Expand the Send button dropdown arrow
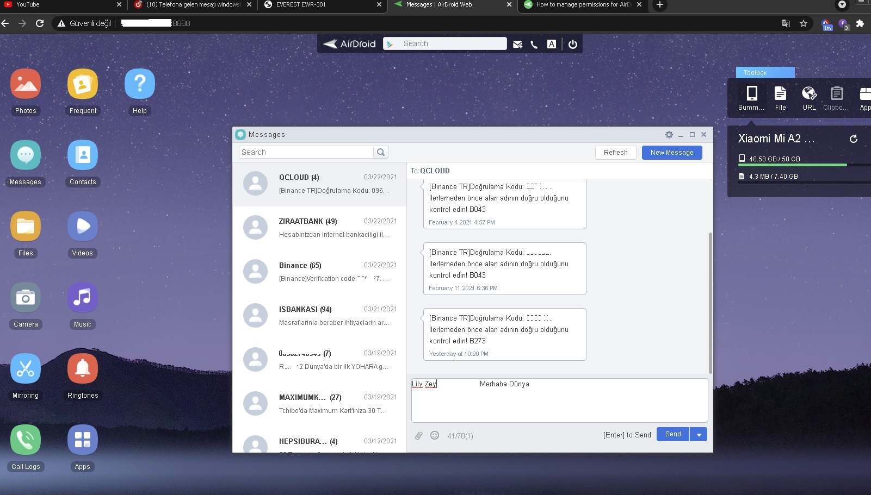Screen dimensions: 871x495 point(699,434)
